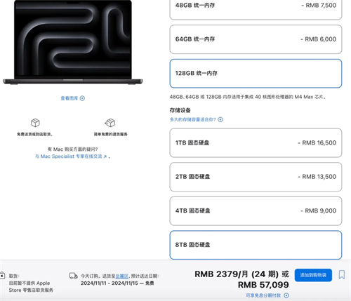The width and height of the screenshot is (351, 301).
Task: Click the 存储设备 section heading
Action: pos(180,110)
